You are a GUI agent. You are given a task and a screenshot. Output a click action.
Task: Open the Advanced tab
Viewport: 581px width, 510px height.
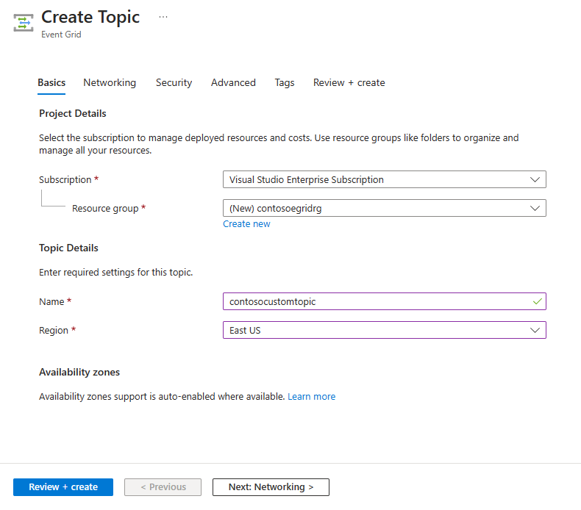point(233,82)
